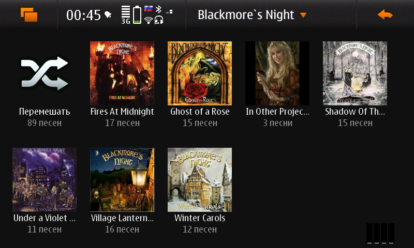This screenshot has height=248, width=414.
Task: Tap the Bluetooth status icon
Action: [x=158, y=9]
